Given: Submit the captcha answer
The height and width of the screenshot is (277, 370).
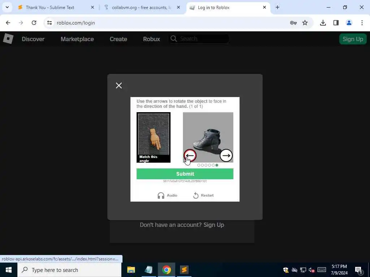Looking at the screenshot, I should (x=185, y=174).
